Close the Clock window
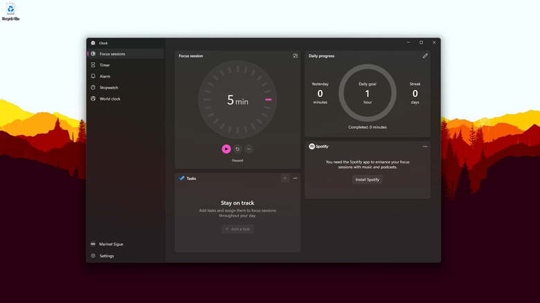The height and width of the screenshot is (303, 540). 434,42
